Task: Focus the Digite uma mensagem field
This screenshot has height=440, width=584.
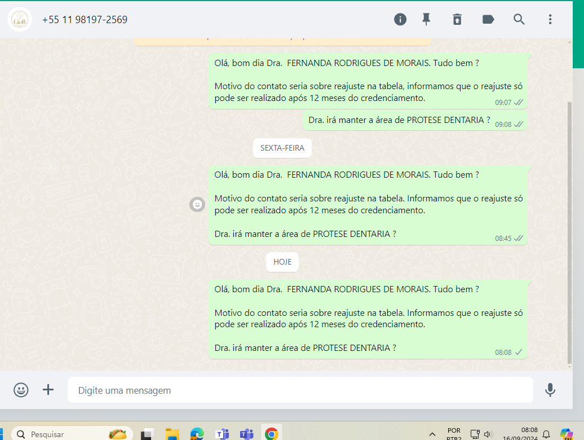Action: [x=300, y=390]
